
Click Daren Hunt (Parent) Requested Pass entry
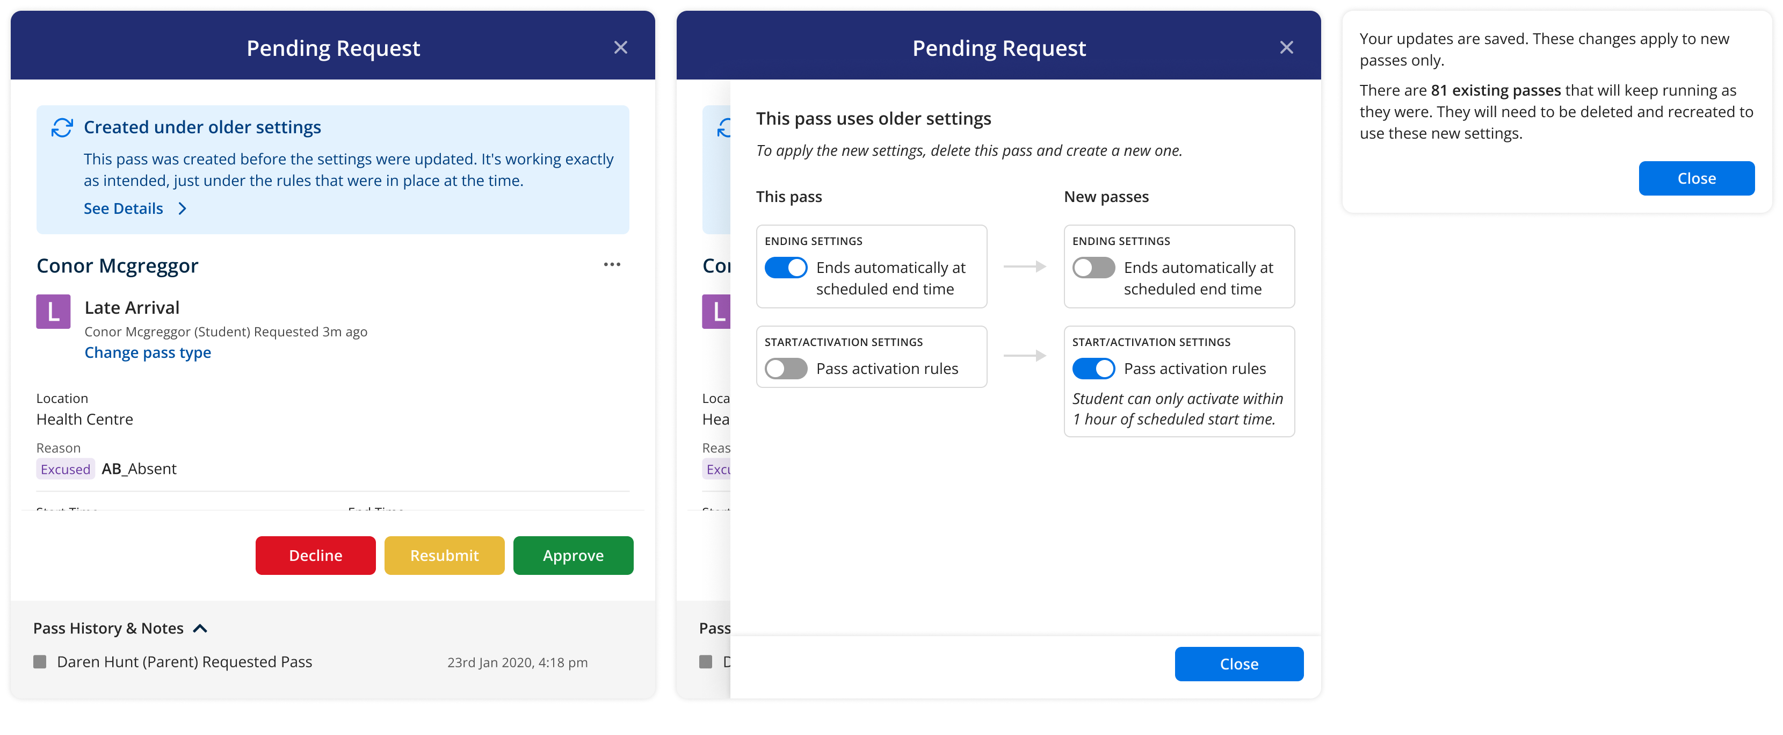[x=184, y=661]
